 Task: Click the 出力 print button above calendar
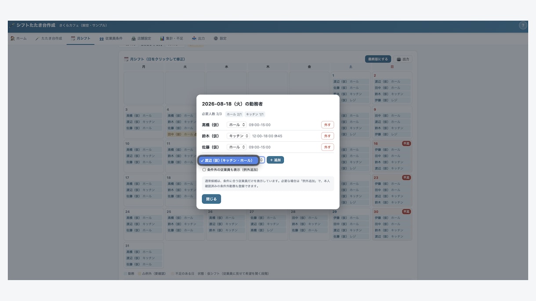click(x=402, y=59)
